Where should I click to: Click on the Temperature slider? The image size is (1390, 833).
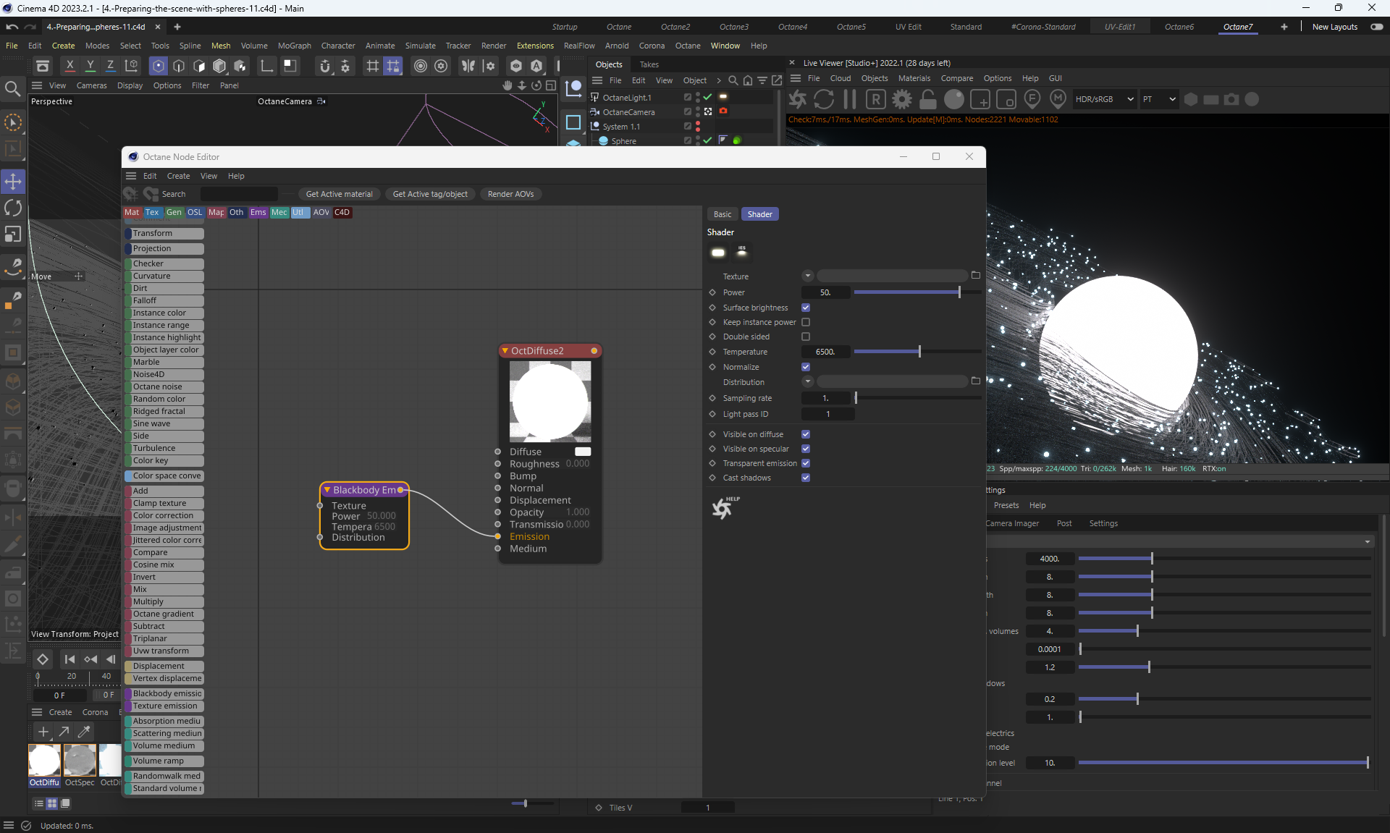pyautogui.click(x=918, y=352)
